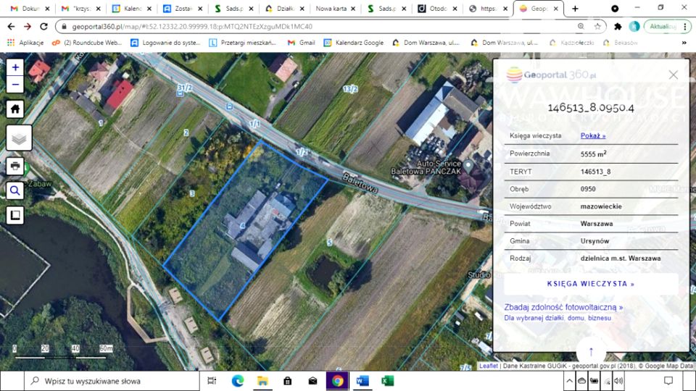Expand hidden bookmarks with chevron
696x391 pixels.
point(684,43)
